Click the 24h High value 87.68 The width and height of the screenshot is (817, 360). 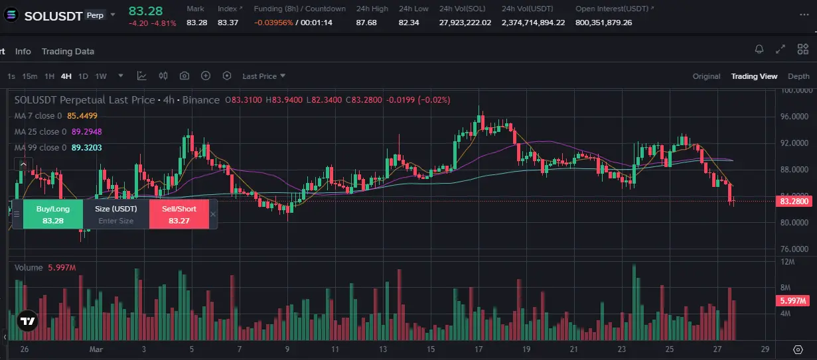(x=366, y=23)
